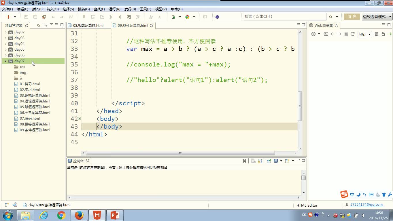Viewport: 393px width, 221px height.
Task: Open the run browser dropdown arrow
Action: click(180, 17)
